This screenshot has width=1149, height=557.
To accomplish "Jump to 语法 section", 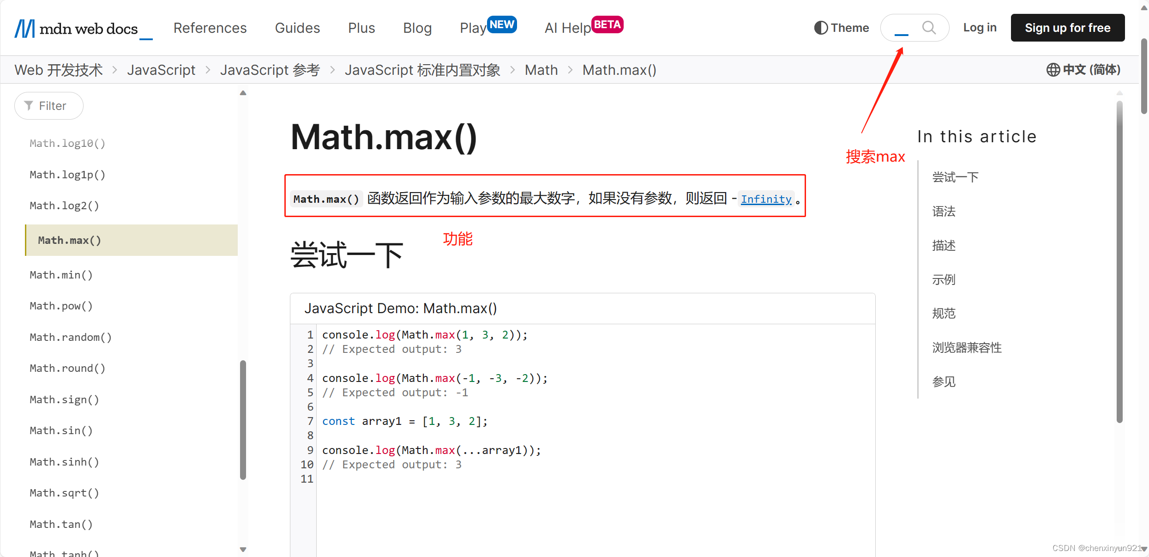I will [944, 212].
